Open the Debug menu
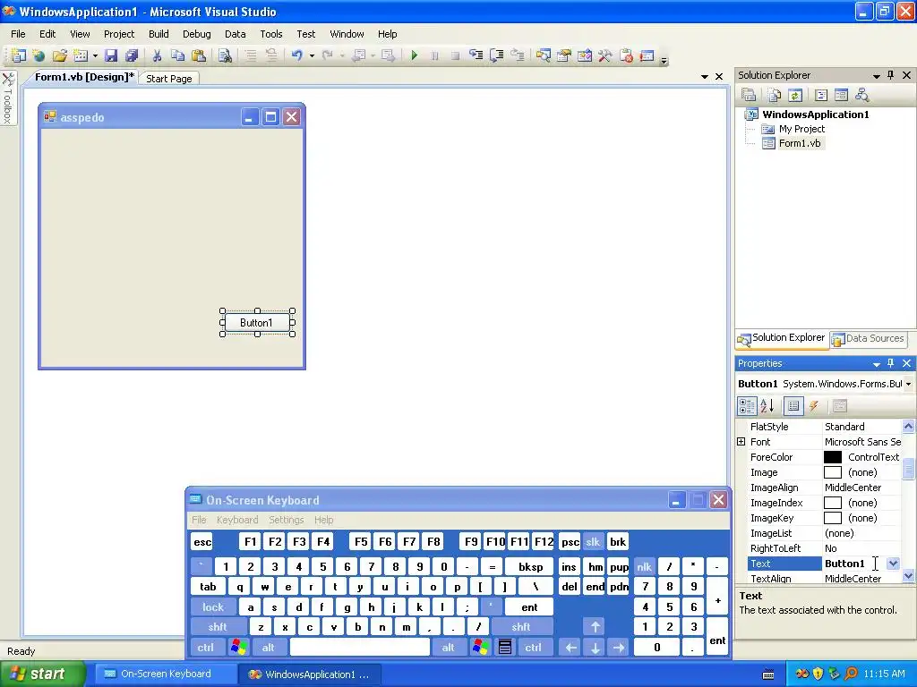917x687 pixels. click(x=196, y=34)
